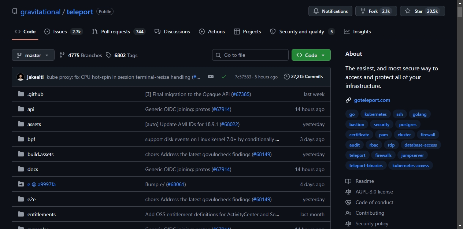Click the postgres topic tag

click(x=408, y=125)
